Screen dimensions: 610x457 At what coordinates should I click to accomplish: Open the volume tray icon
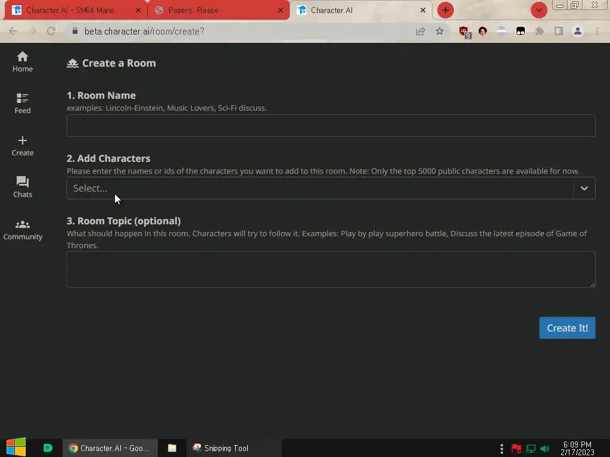544,449
